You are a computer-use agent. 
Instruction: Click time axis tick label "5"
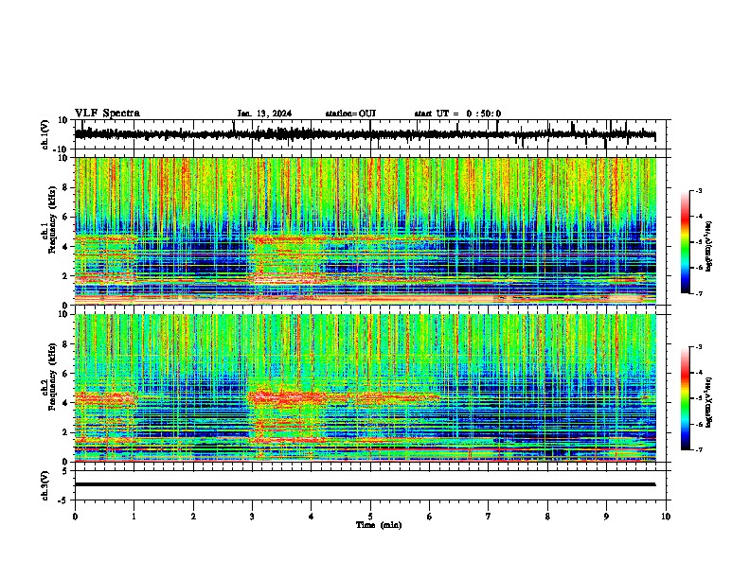tap(370, 517)
